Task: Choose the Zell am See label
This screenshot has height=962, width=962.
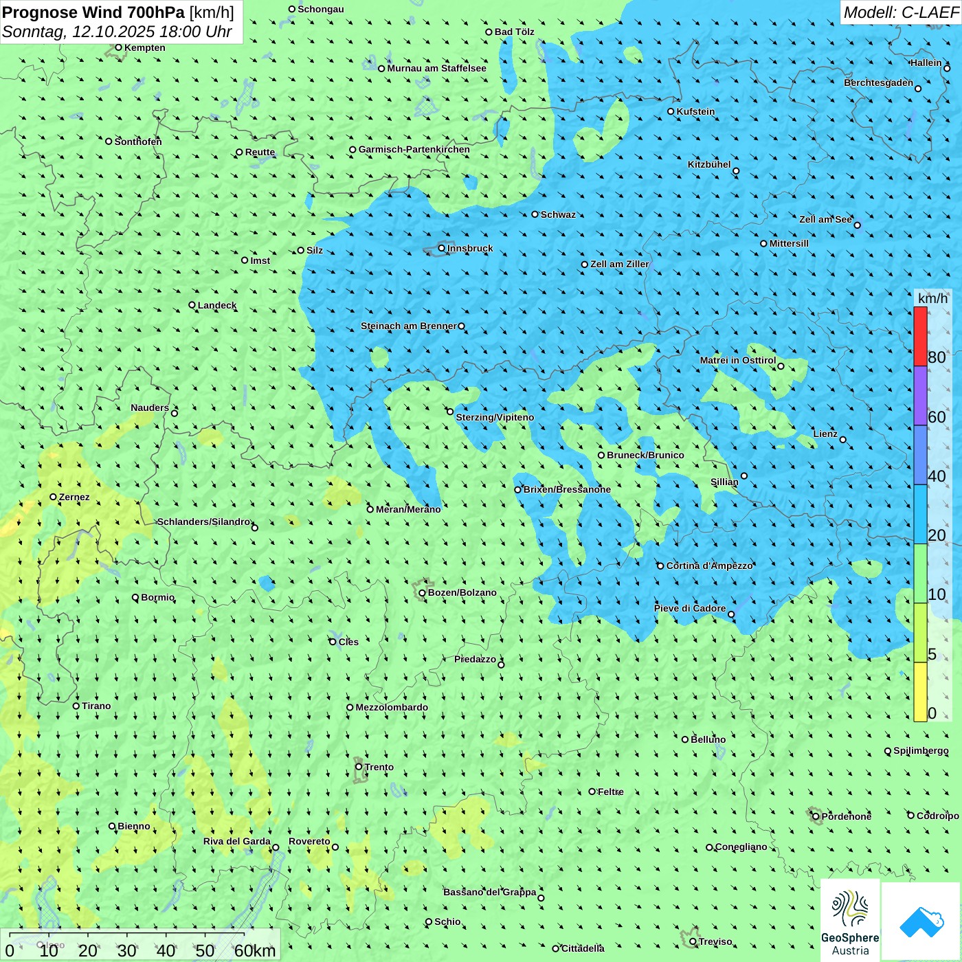Action: (x=825, y=219)
